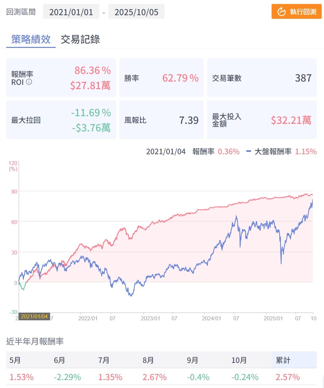Click the 最大投入金額 card
This screenshot has width=324, height=388.
point(262,120)
